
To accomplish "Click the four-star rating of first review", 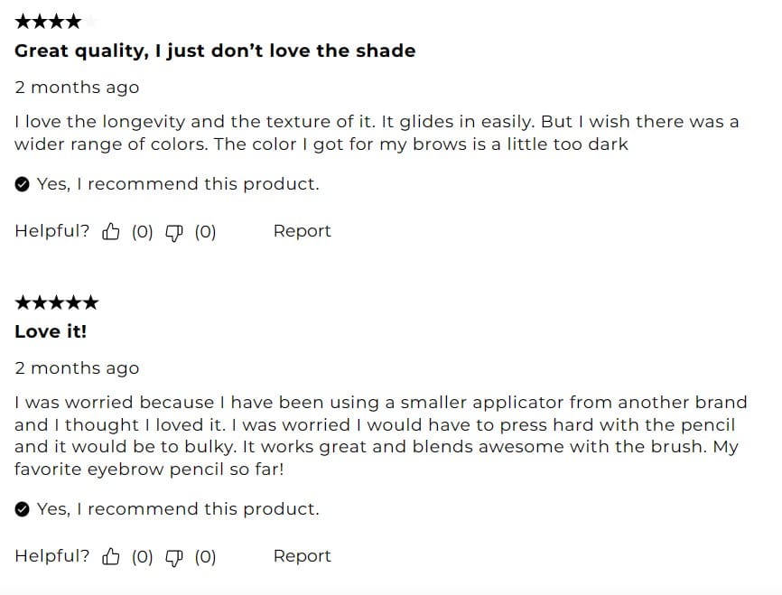I will click(48, 22).
